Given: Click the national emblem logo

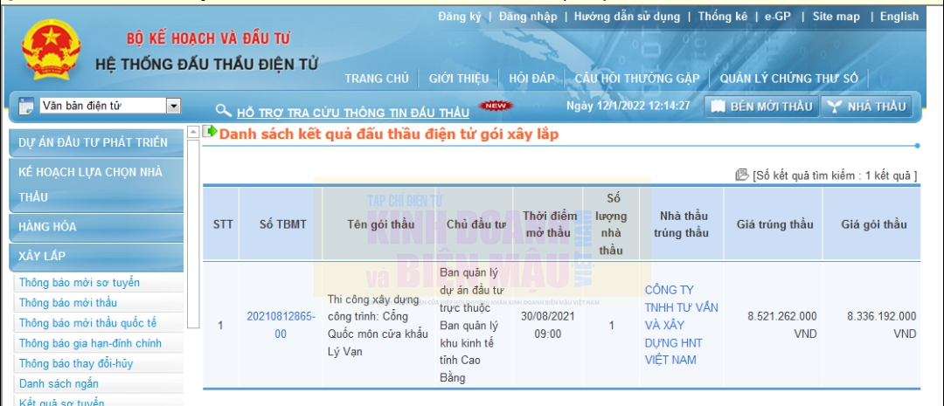Looking at the screenshot, I should pyautogui.click(x=50, y=51).
